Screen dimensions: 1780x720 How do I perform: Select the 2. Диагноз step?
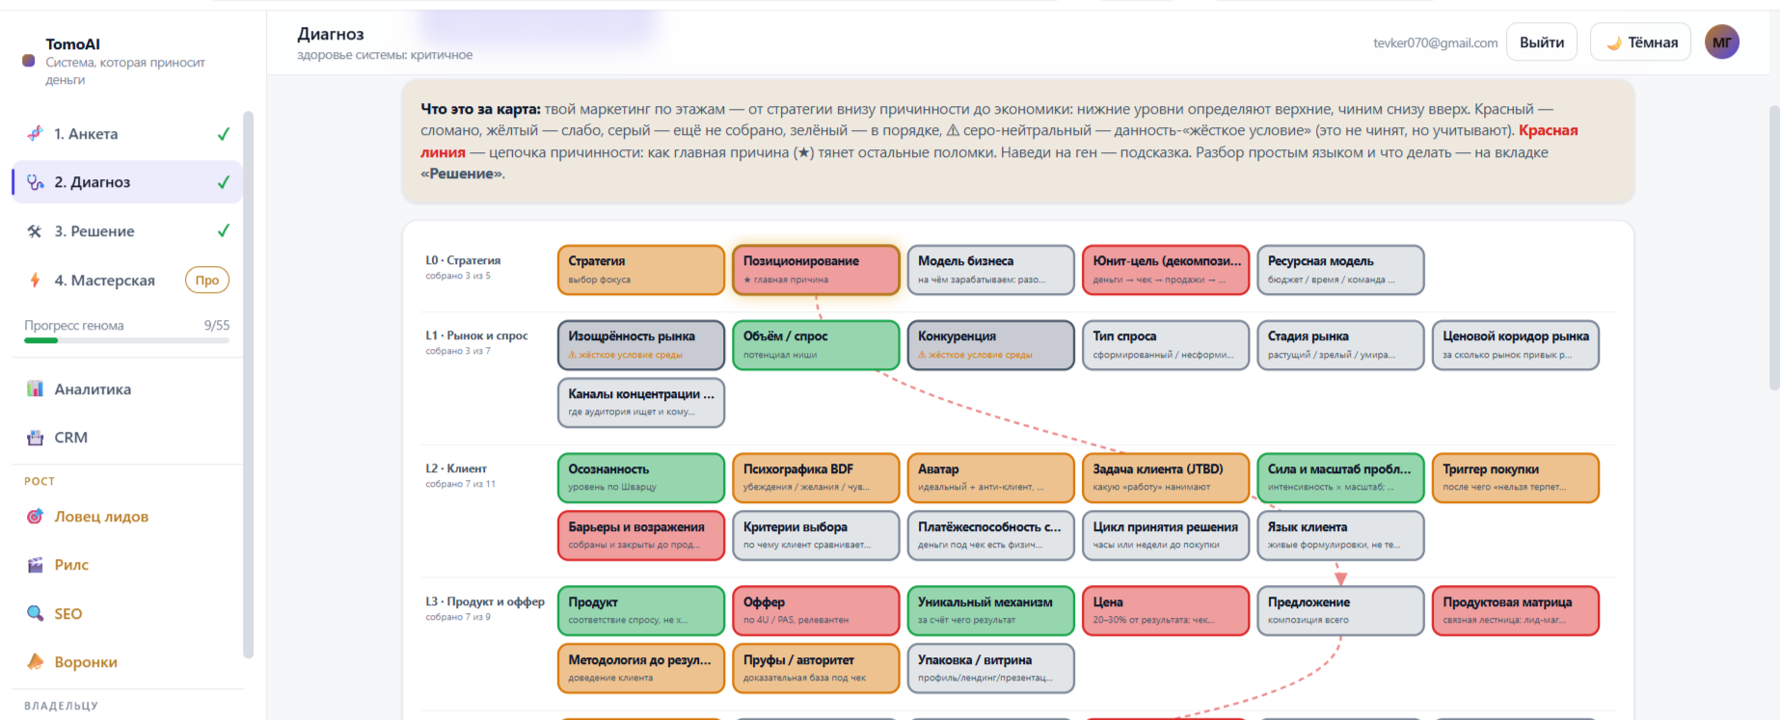point(127,182)
